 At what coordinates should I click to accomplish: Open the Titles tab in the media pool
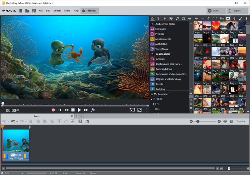click(x=159, y=18)
